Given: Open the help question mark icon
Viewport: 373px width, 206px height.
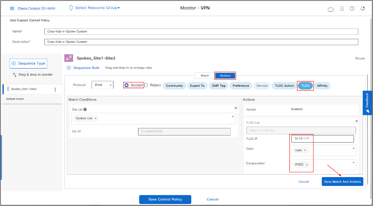Looking at the screenshot, I should 352,9.
